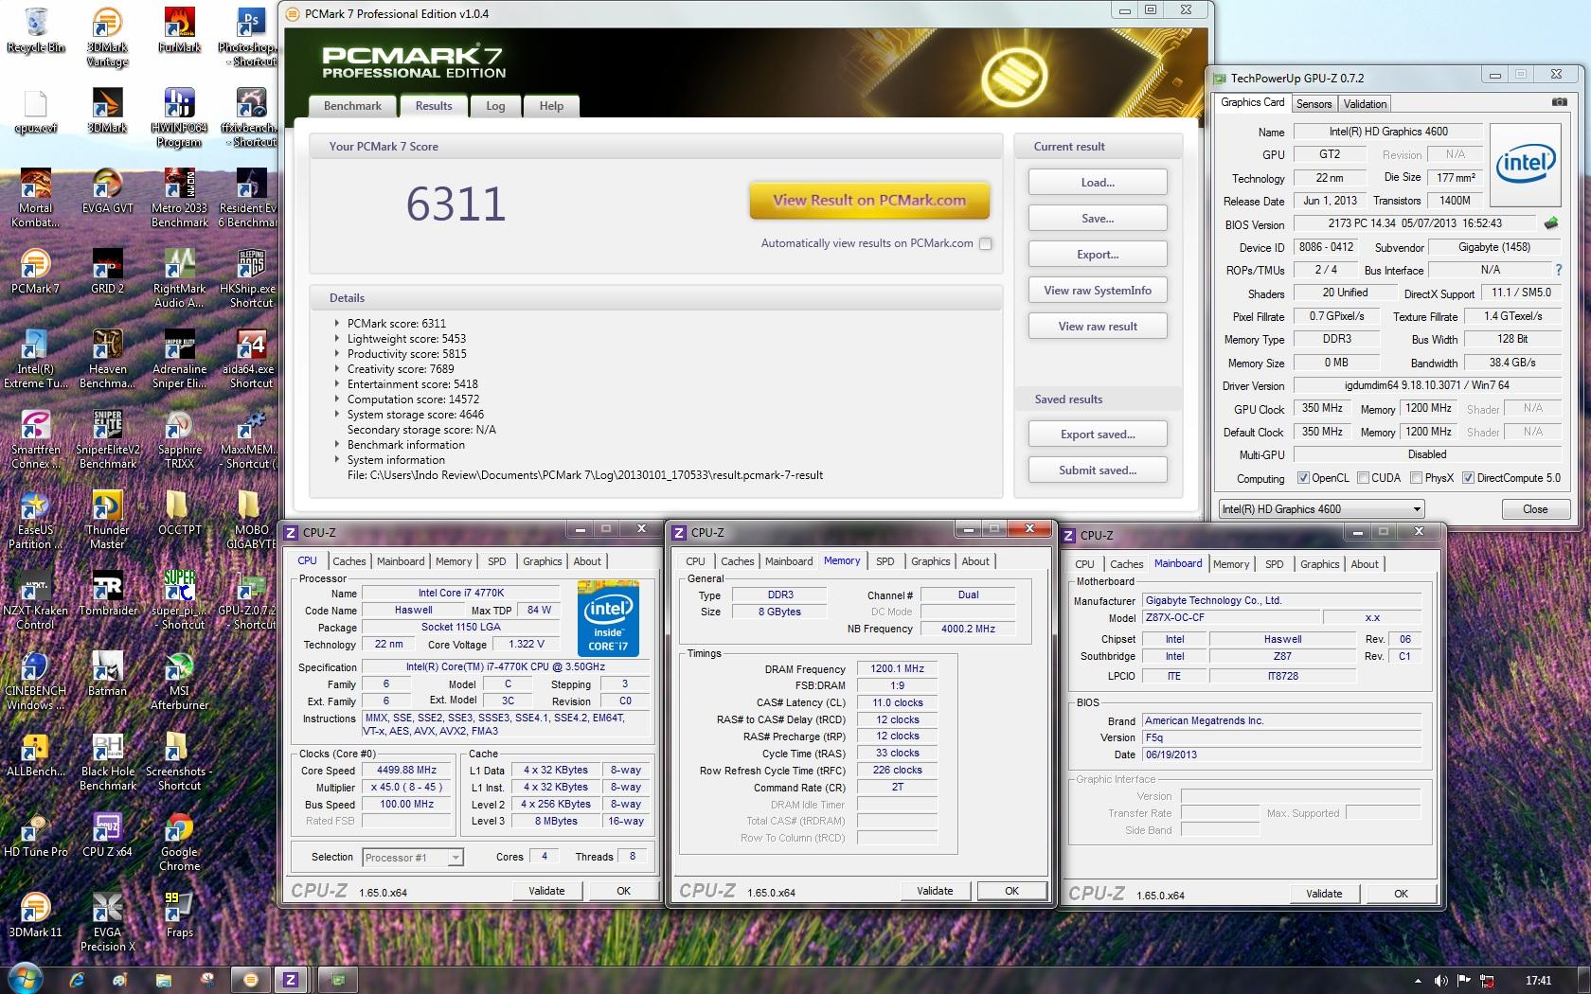Screen dimensions: 1591x994
Task: Open the FurMark desktop icon
Action: click(179, 29)
